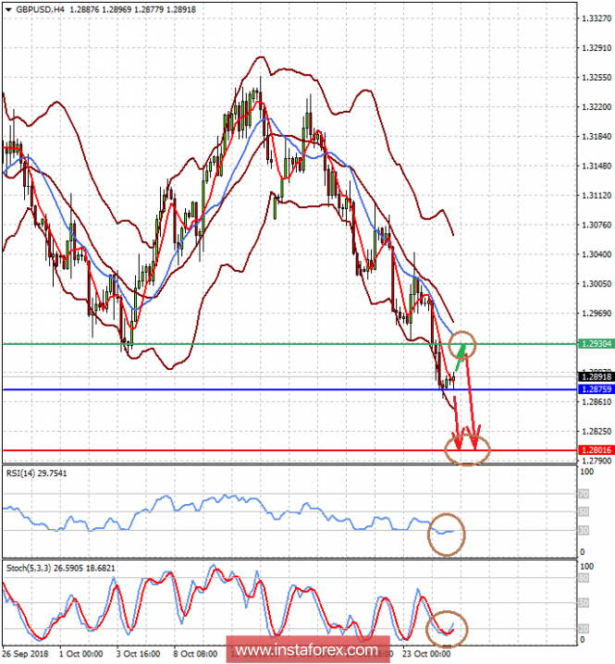This screenshot has width=615, height=664.
Task: Click the 1.28610 price axis label
Action: pyautogui.click(x=597, y=402)
